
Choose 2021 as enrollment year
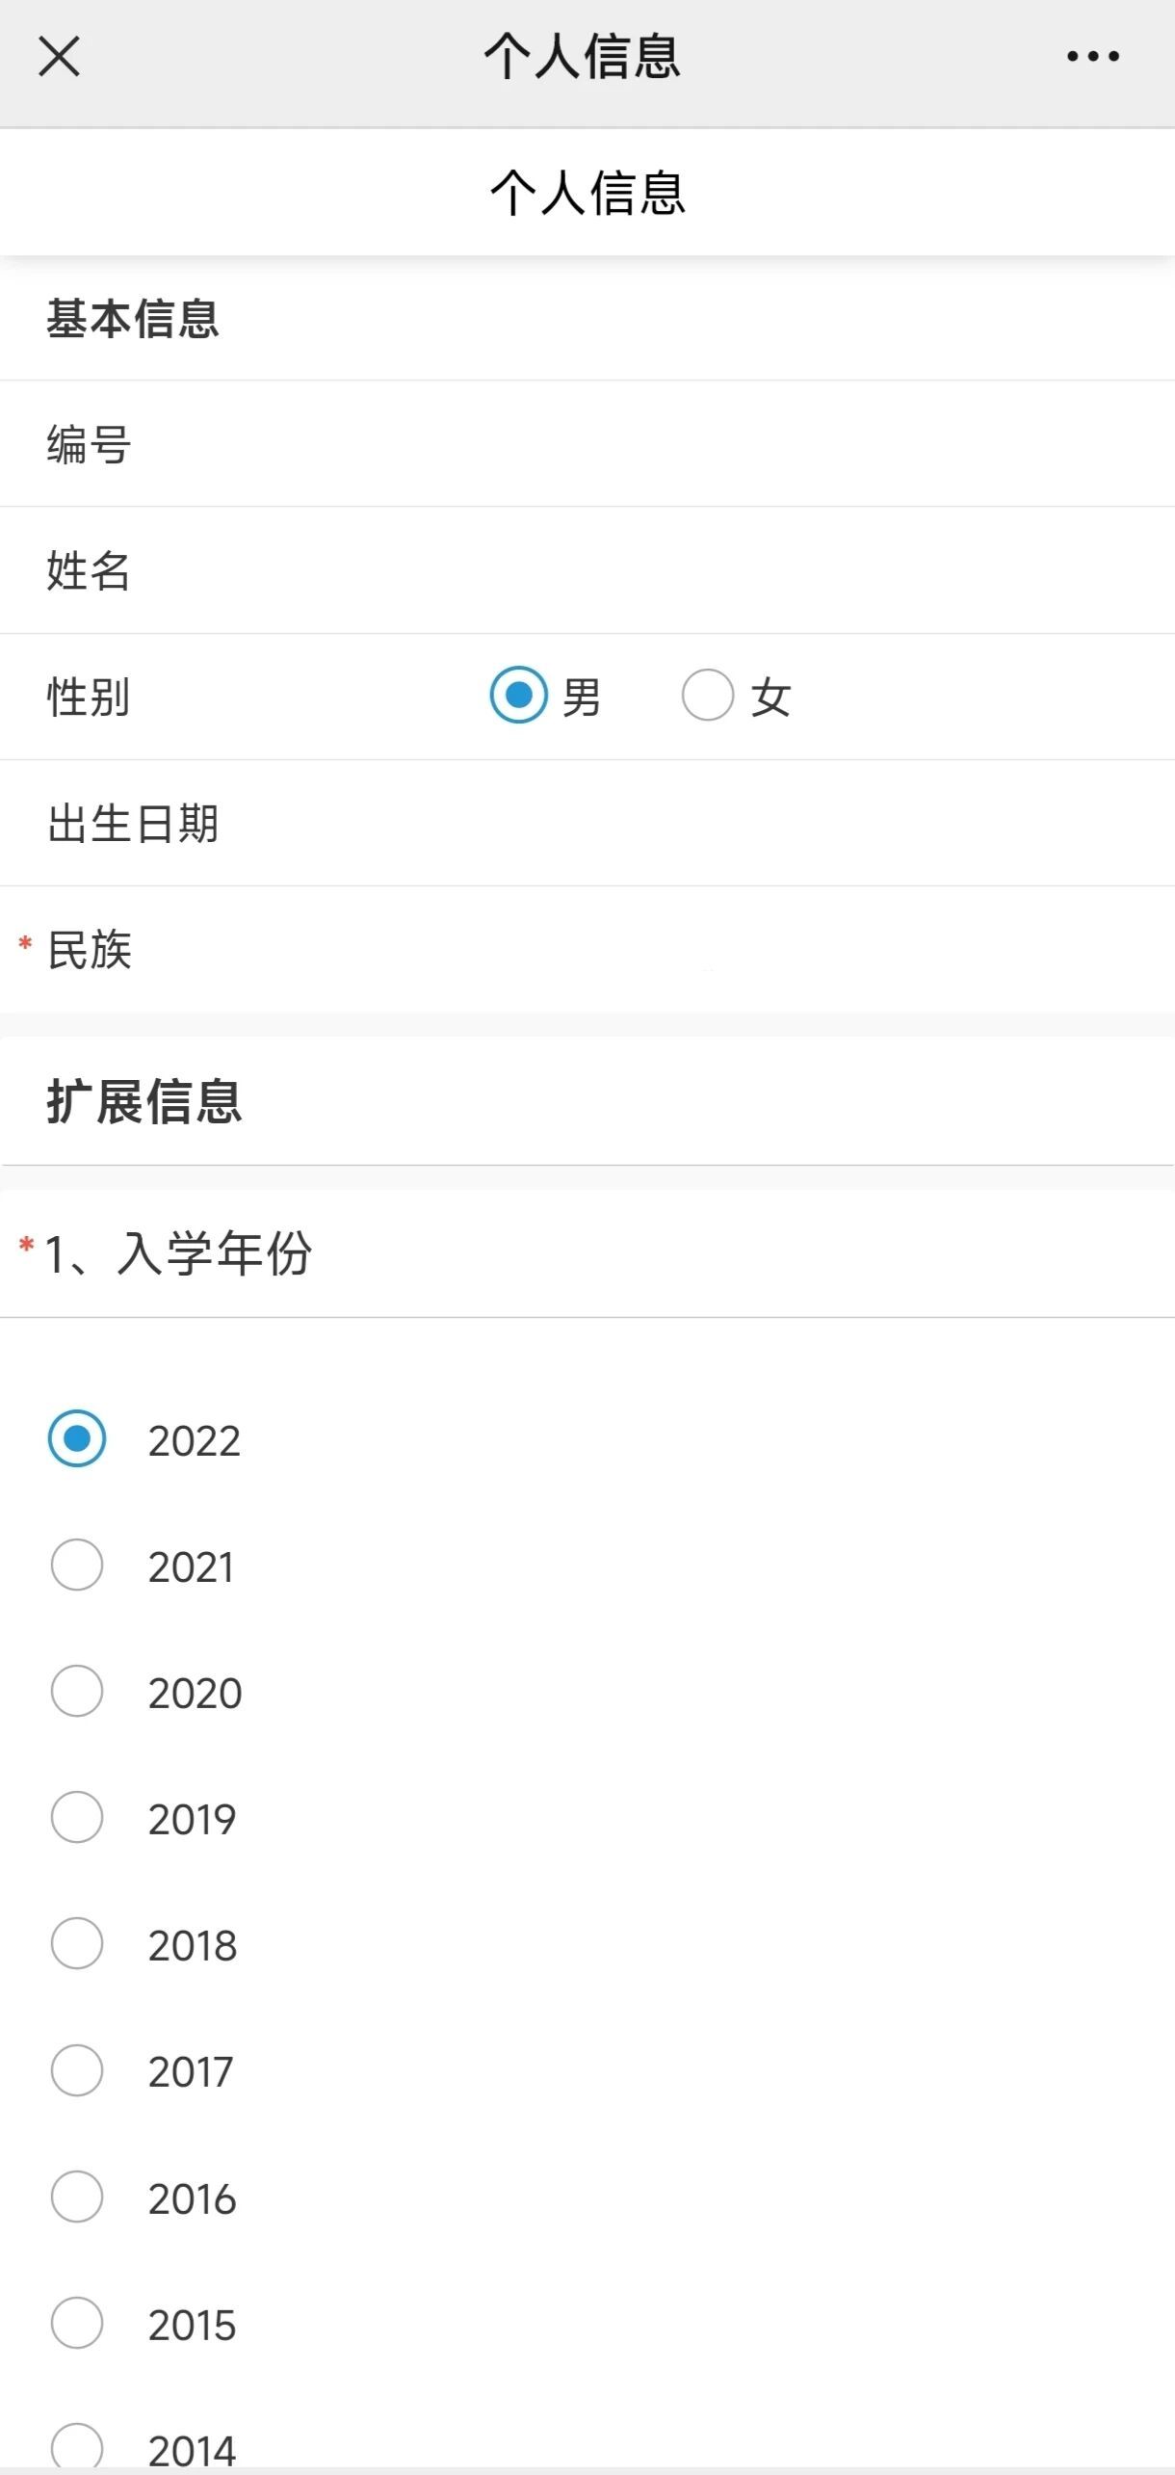point(77,1565)
